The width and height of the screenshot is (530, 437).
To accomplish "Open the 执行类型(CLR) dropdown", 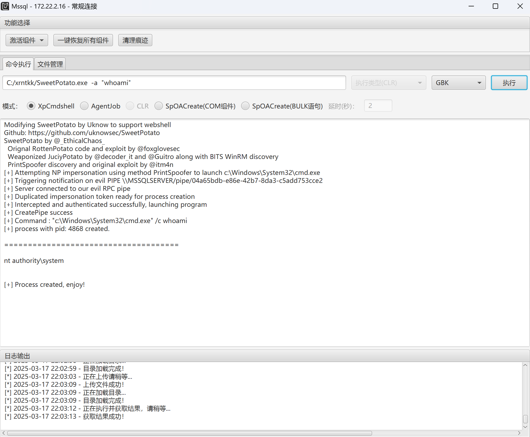I will 389,83.
